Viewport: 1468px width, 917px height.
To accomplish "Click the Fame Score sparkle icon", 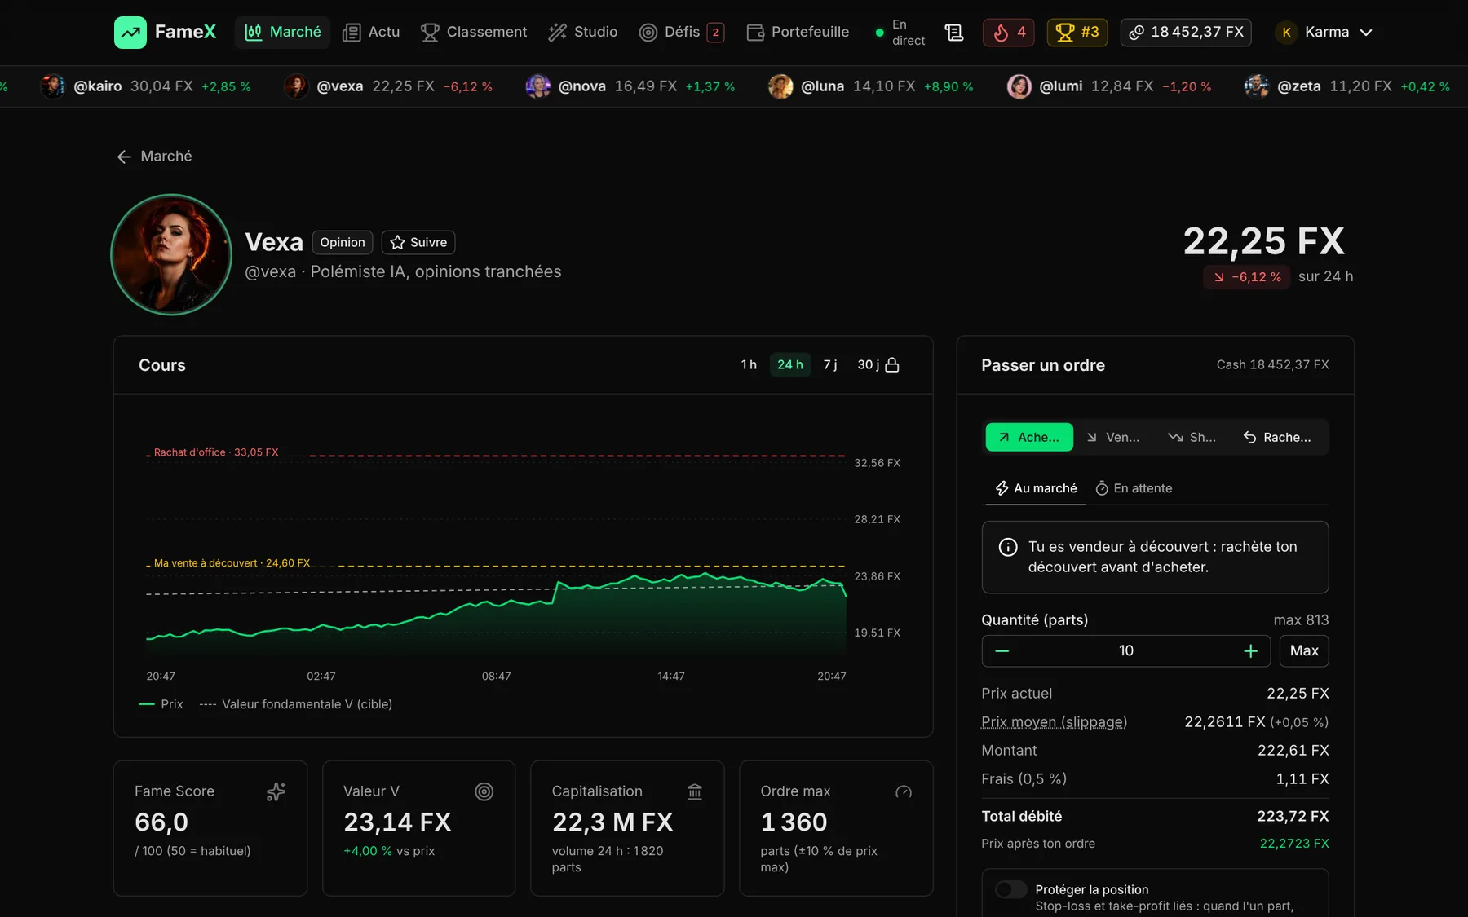I will [x=276, y=791].
